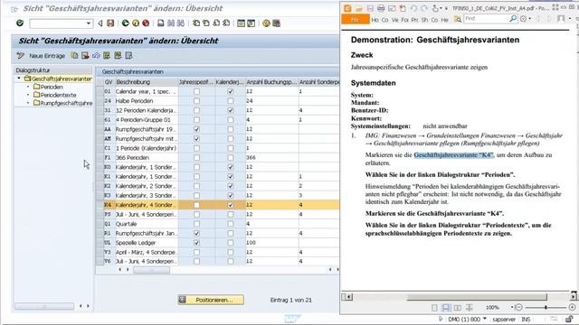Click the Beschreibung column header

[x=146, y=82]
